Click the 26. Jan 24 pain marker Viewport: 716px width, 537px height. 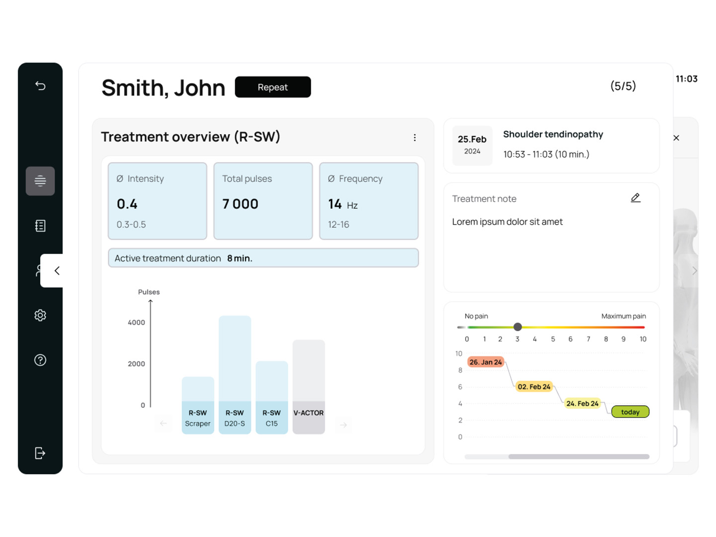[x=485, y=362]
